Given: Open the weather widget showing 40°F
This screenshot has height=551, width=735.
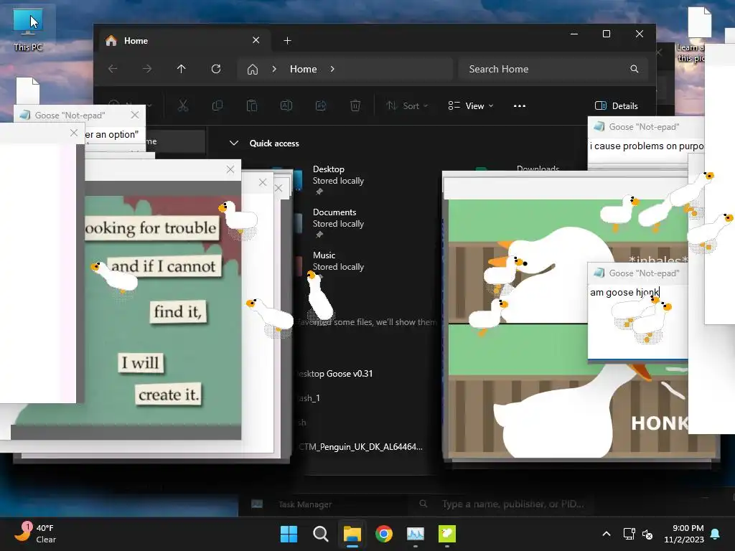Looking at the screenshot, I should [36, 534].
